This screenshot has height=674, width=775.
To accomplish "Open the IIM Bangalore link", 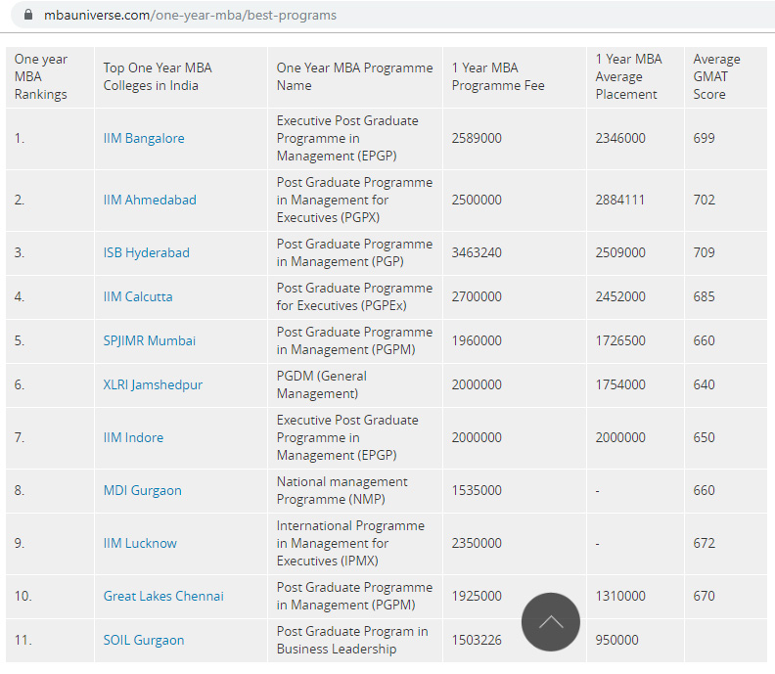I will pyautogui.click(x=144, y=138).
